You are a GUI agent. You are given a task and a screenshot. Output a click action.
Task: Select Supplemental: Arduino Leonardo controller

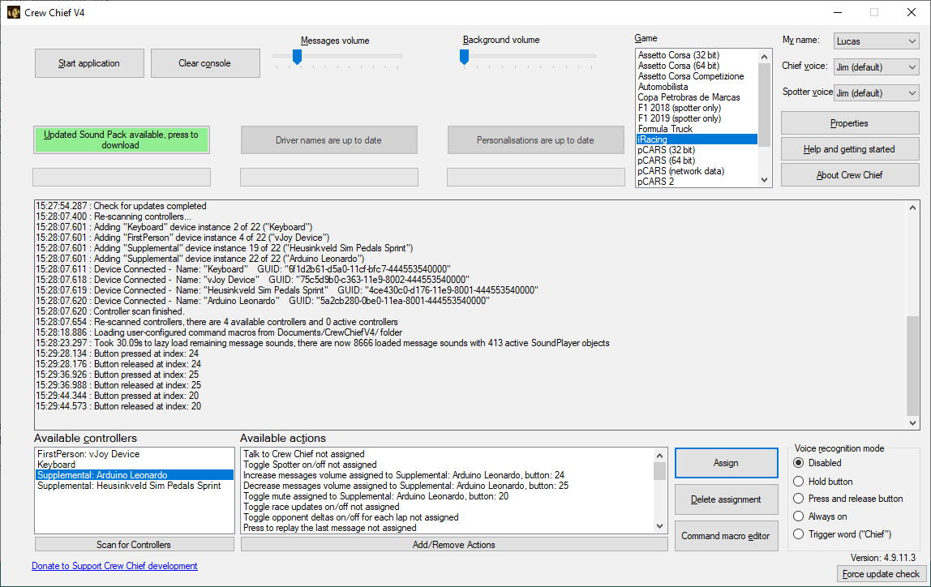[x=135, y=475]
